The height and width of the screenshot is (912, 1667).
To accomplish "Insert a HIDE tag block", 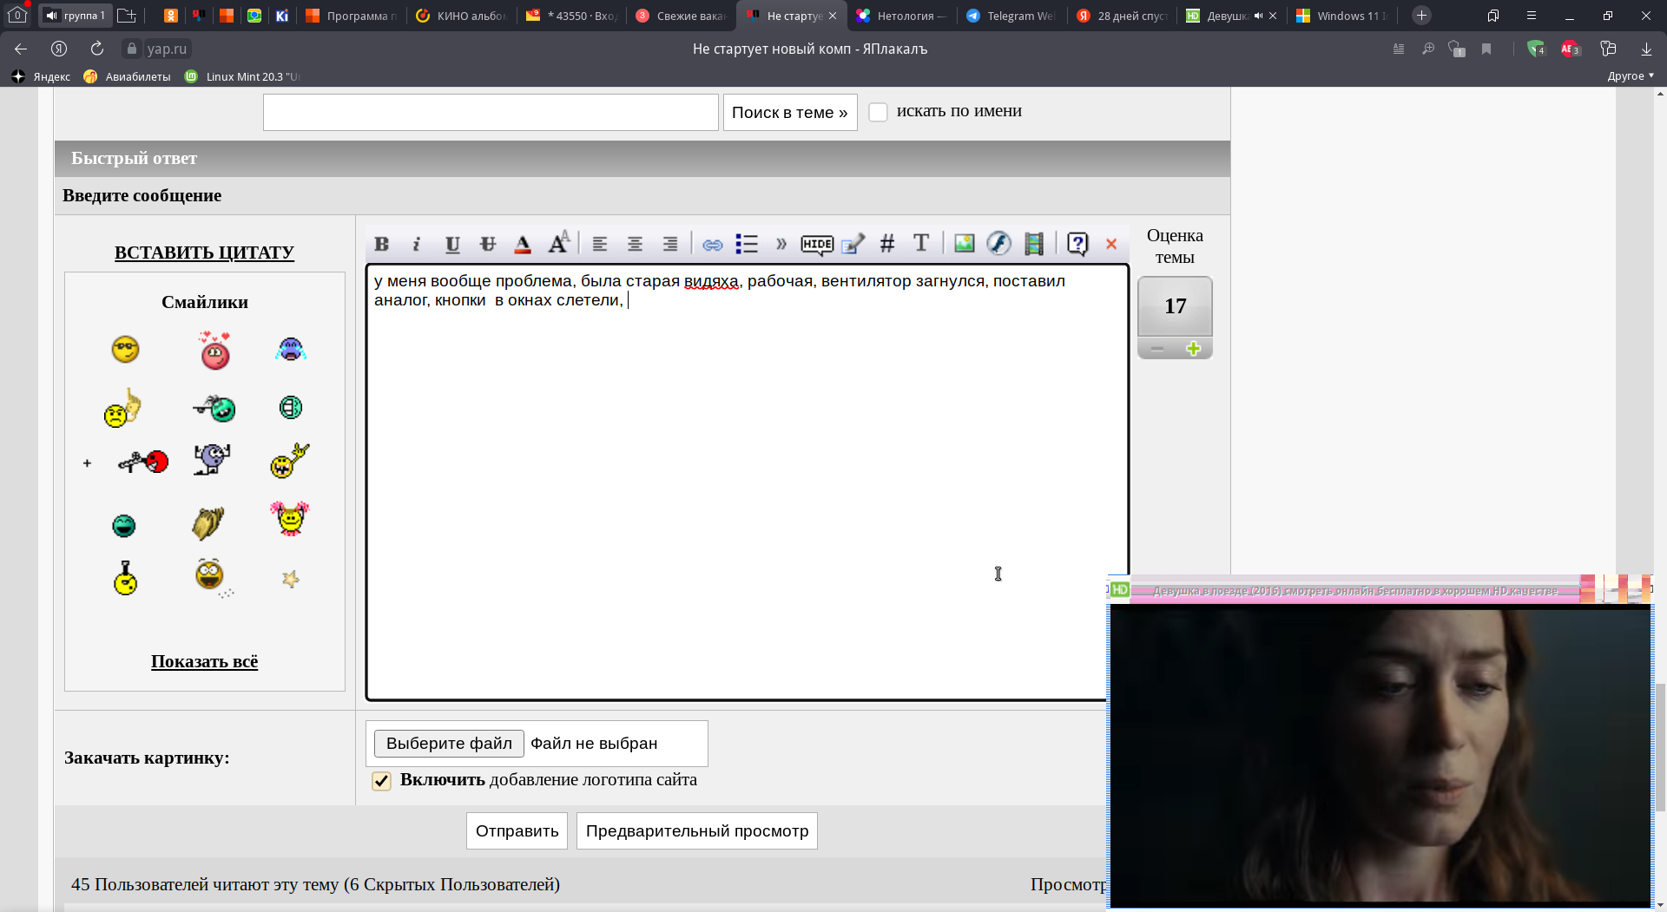I will coord(817,245).
